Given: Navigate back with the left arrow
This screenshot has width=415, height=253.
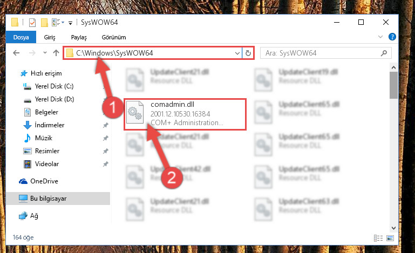Looking at the screenshot, I should pos(16,53).
